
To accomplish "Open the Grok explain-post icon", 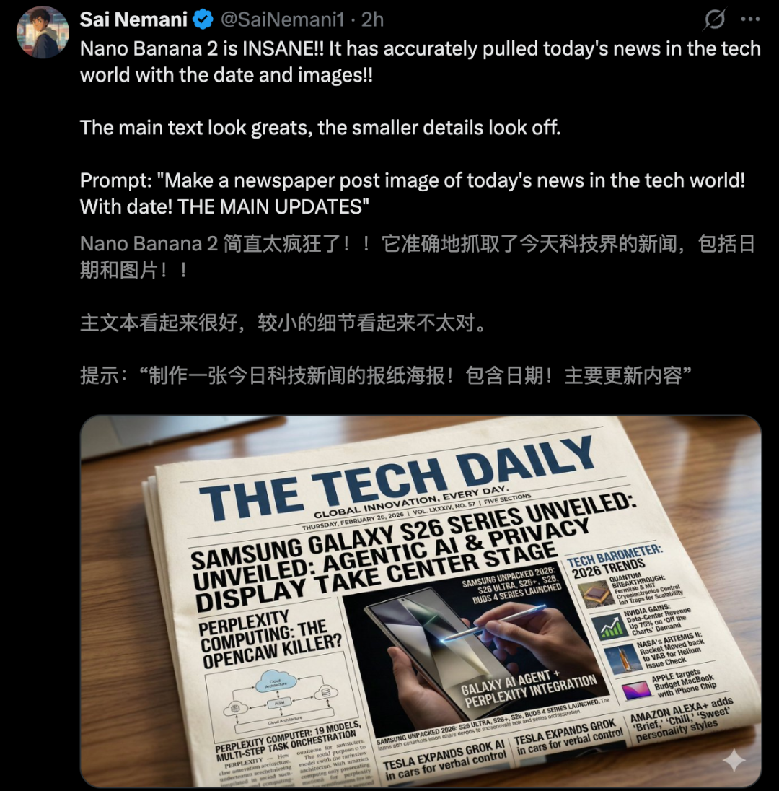I will point(715,19).
